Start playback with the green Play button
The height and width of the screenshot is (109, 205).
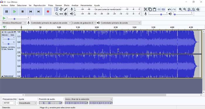point(15,11)
